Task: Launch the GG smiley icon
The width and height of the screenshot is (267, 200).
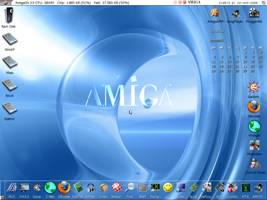Action: coord(168,188)
